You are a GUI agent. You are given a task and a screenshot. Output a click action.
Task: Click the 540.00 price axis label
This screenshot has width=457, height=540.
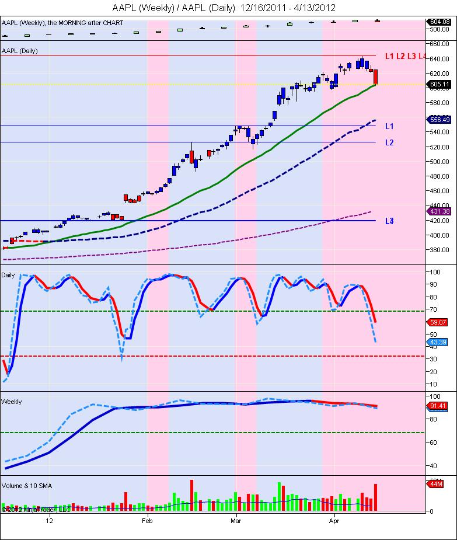439,132
